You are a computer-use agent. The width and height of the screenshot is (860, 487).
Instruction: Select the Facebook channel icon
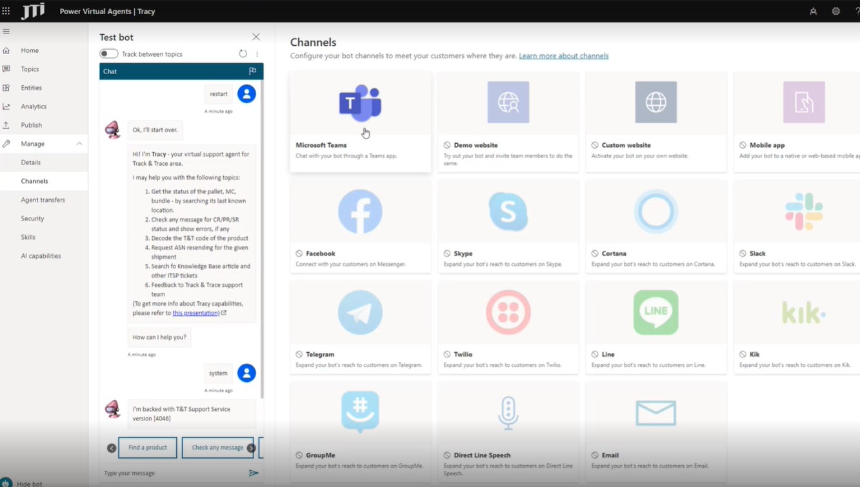coord(360,212)
